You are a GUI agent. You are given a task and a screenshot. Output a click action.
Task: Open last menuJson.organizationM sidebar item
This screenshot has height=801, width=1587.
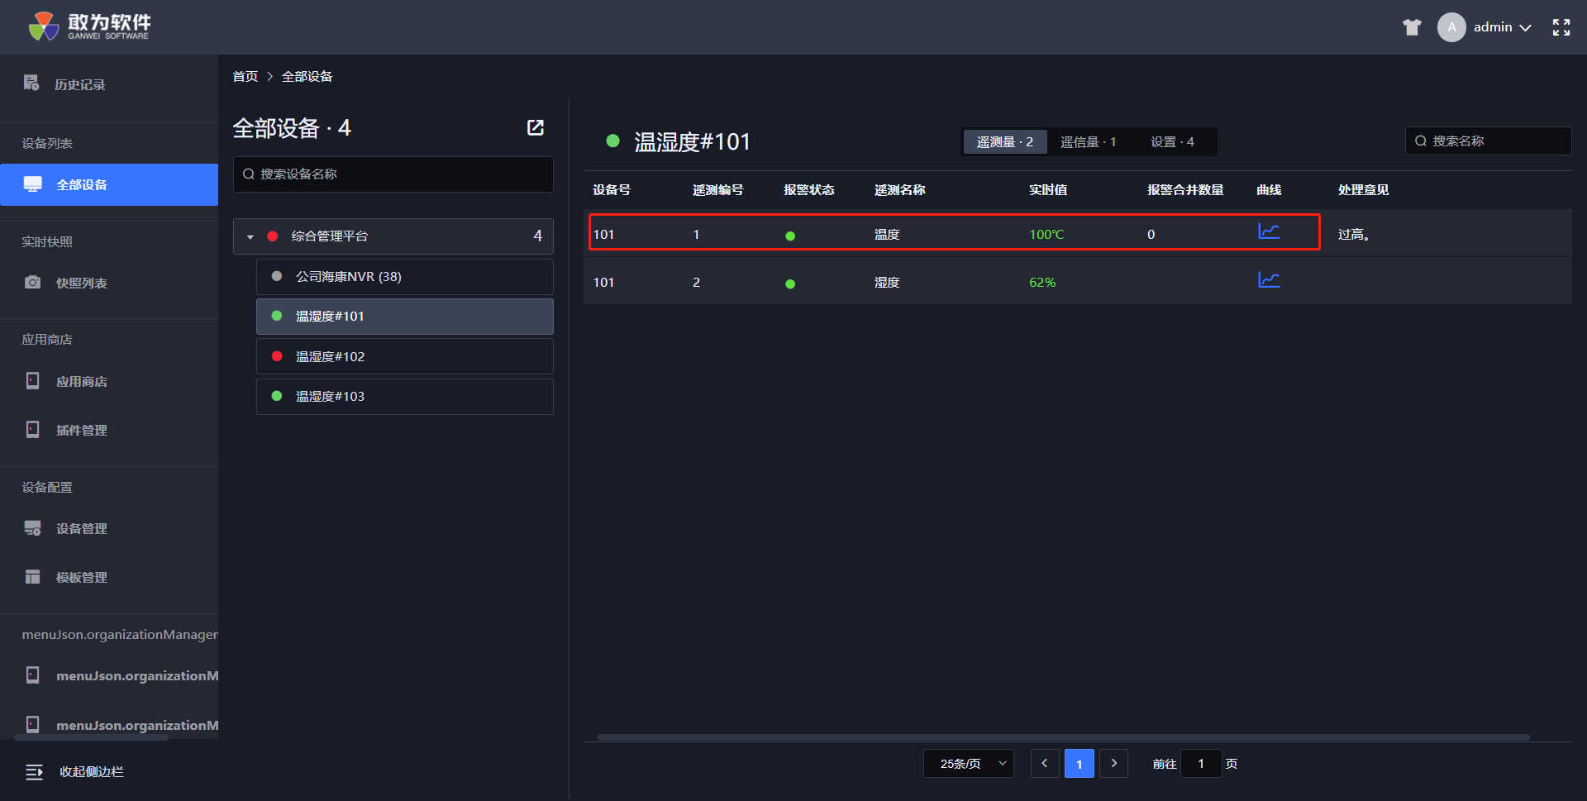click(x=109, y=725)
